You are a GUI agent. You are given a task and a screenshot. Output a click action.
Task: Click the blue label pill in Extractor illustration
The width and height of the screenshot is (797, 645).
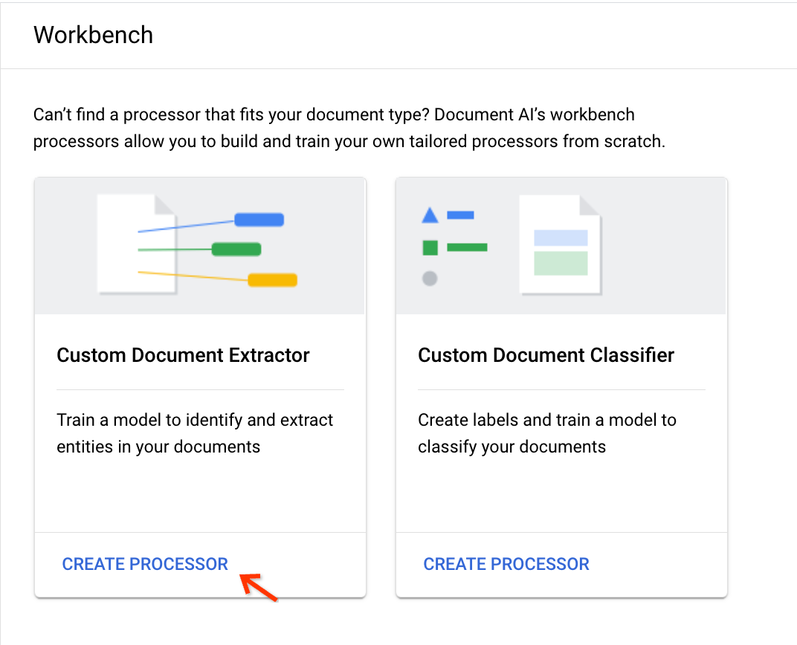(259, 220)
